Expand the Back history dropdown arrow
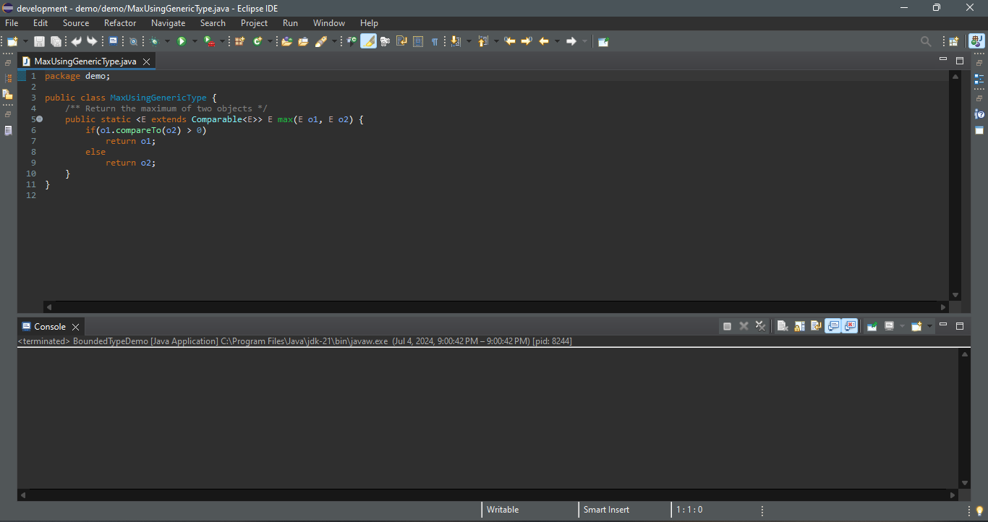 pyautogui.click(x=557, y=41)
